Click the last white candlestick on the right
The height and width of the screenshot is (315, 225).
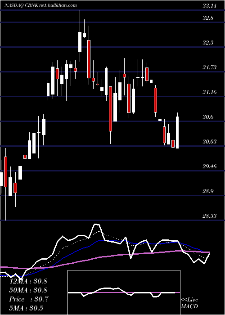coord(177,130)
